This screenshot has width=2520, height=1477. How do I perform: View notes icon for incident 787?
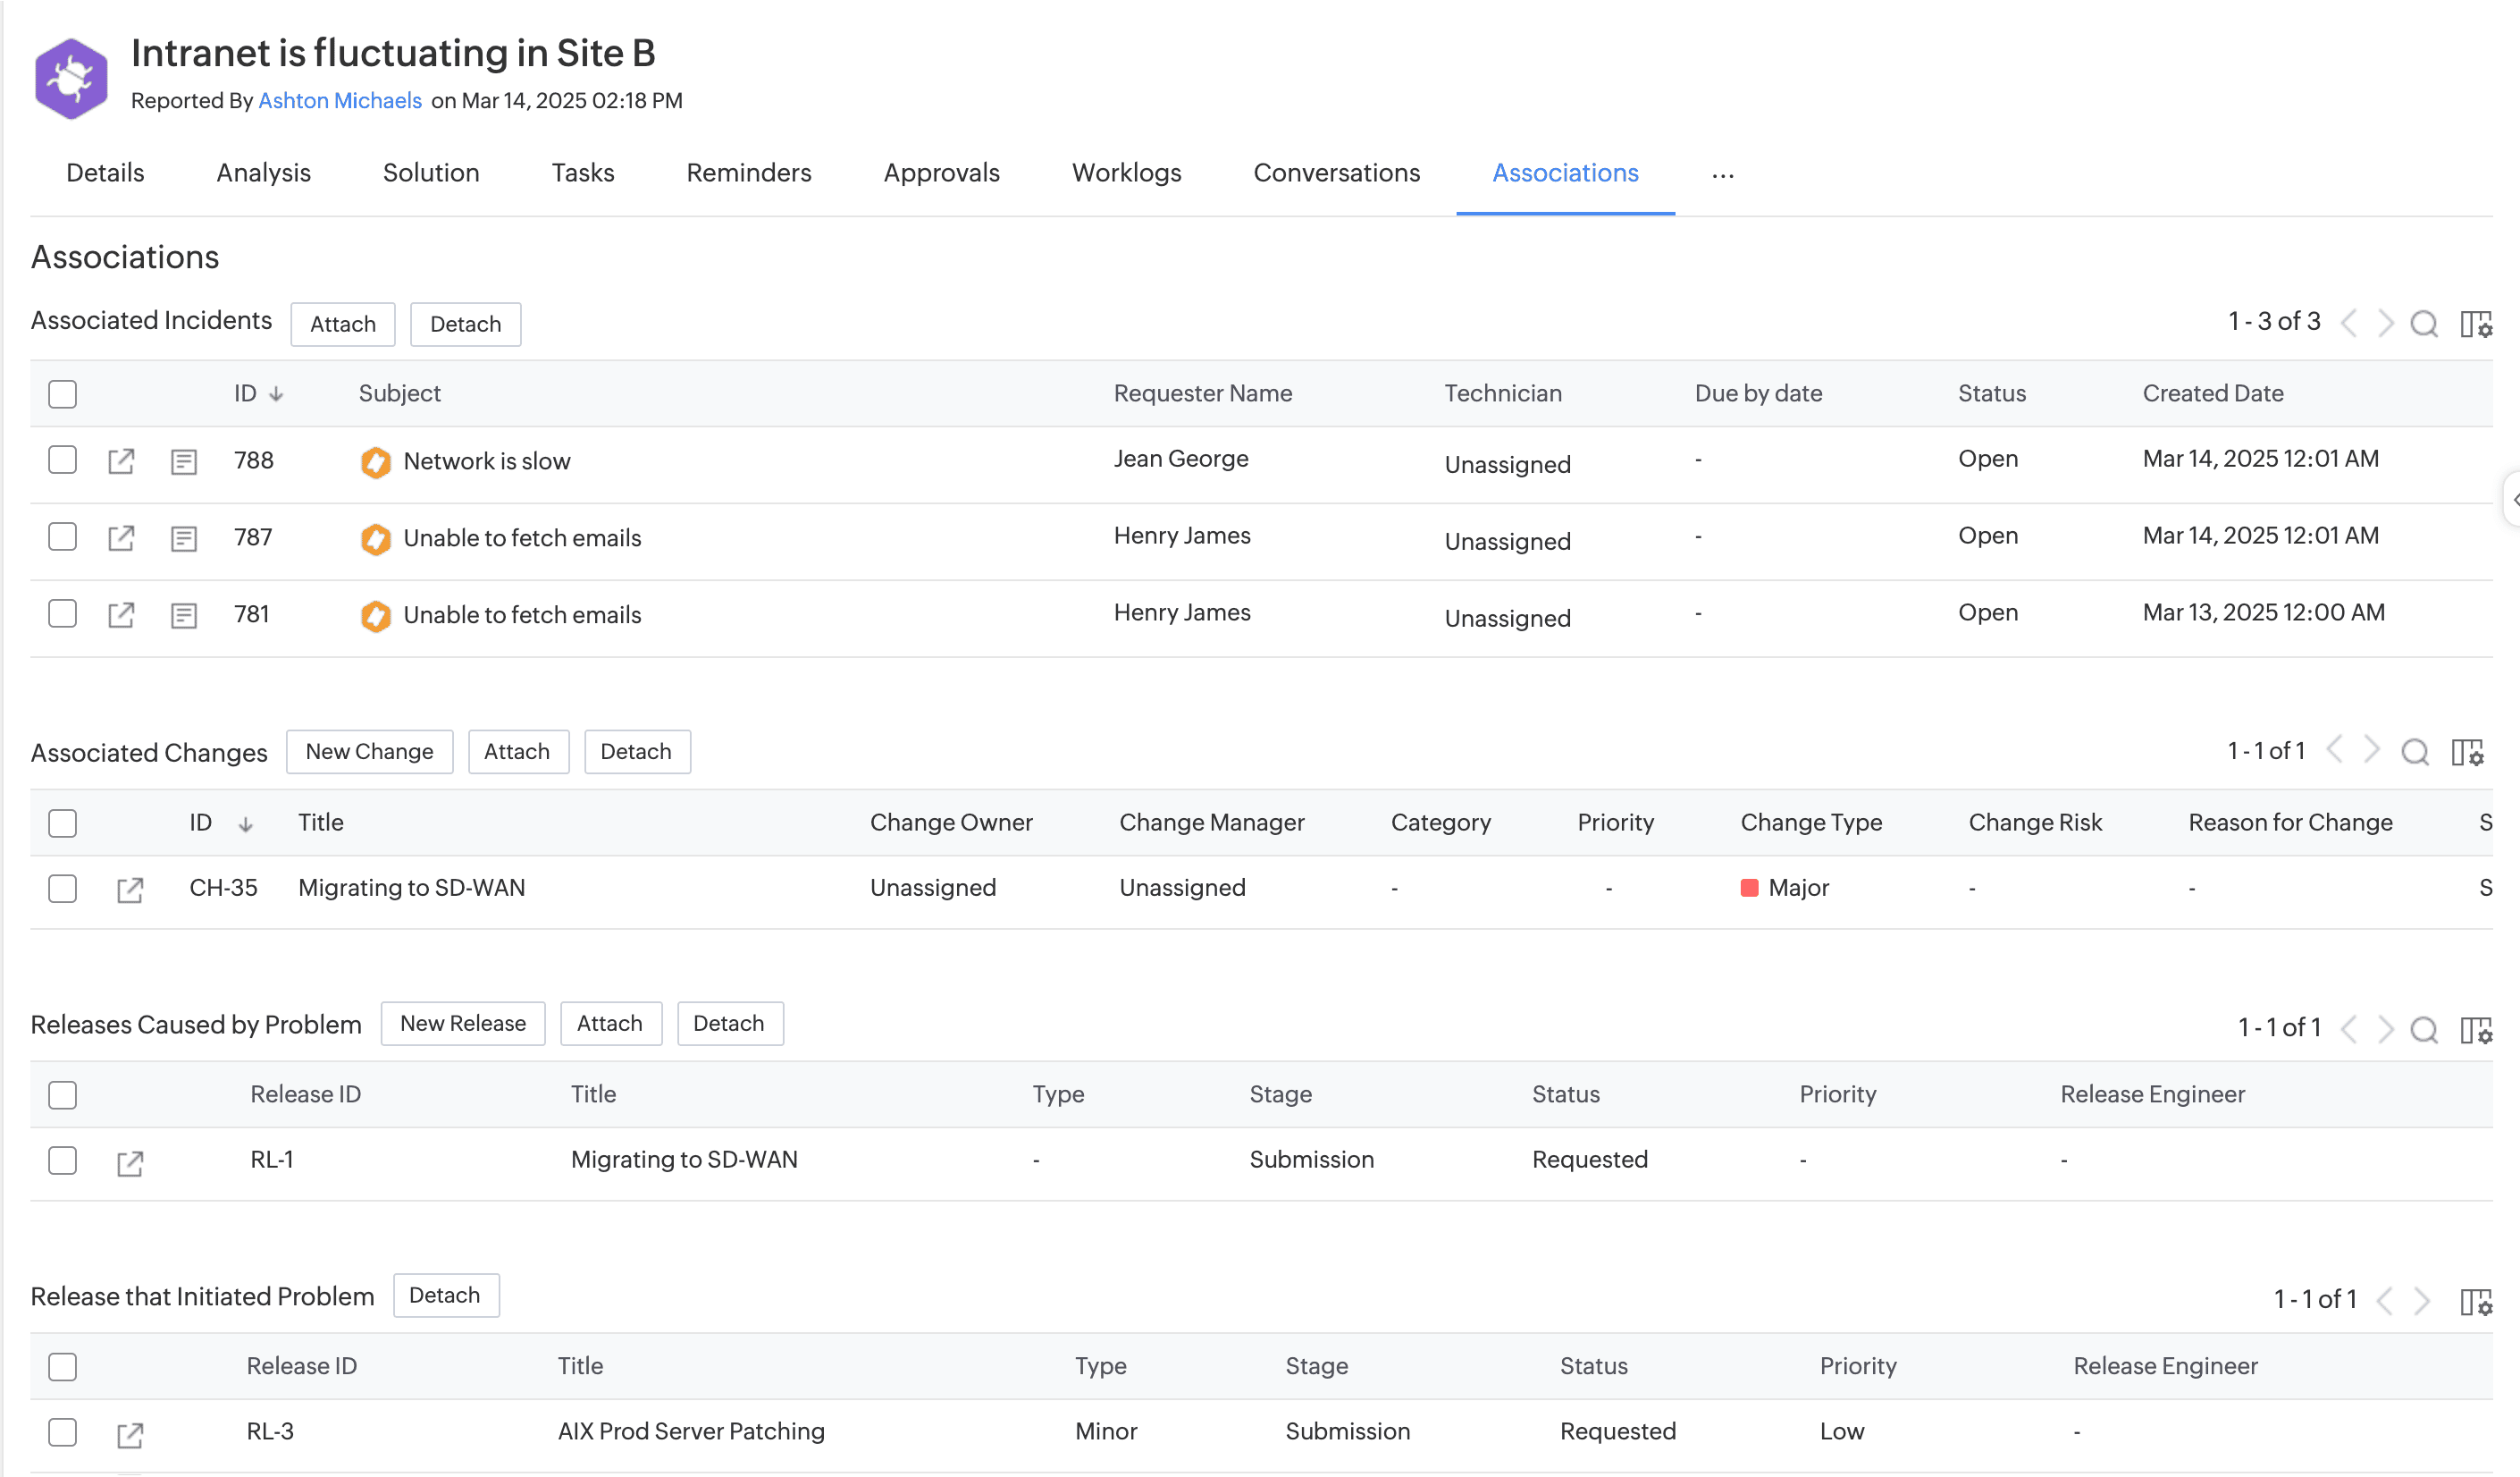tap(184, 538)
